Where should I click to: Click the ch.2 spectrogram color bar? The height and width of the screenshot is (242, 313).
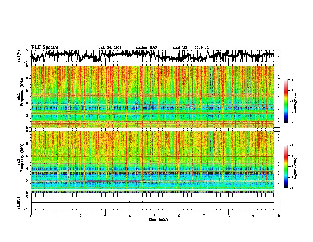[x=286, y=166]
